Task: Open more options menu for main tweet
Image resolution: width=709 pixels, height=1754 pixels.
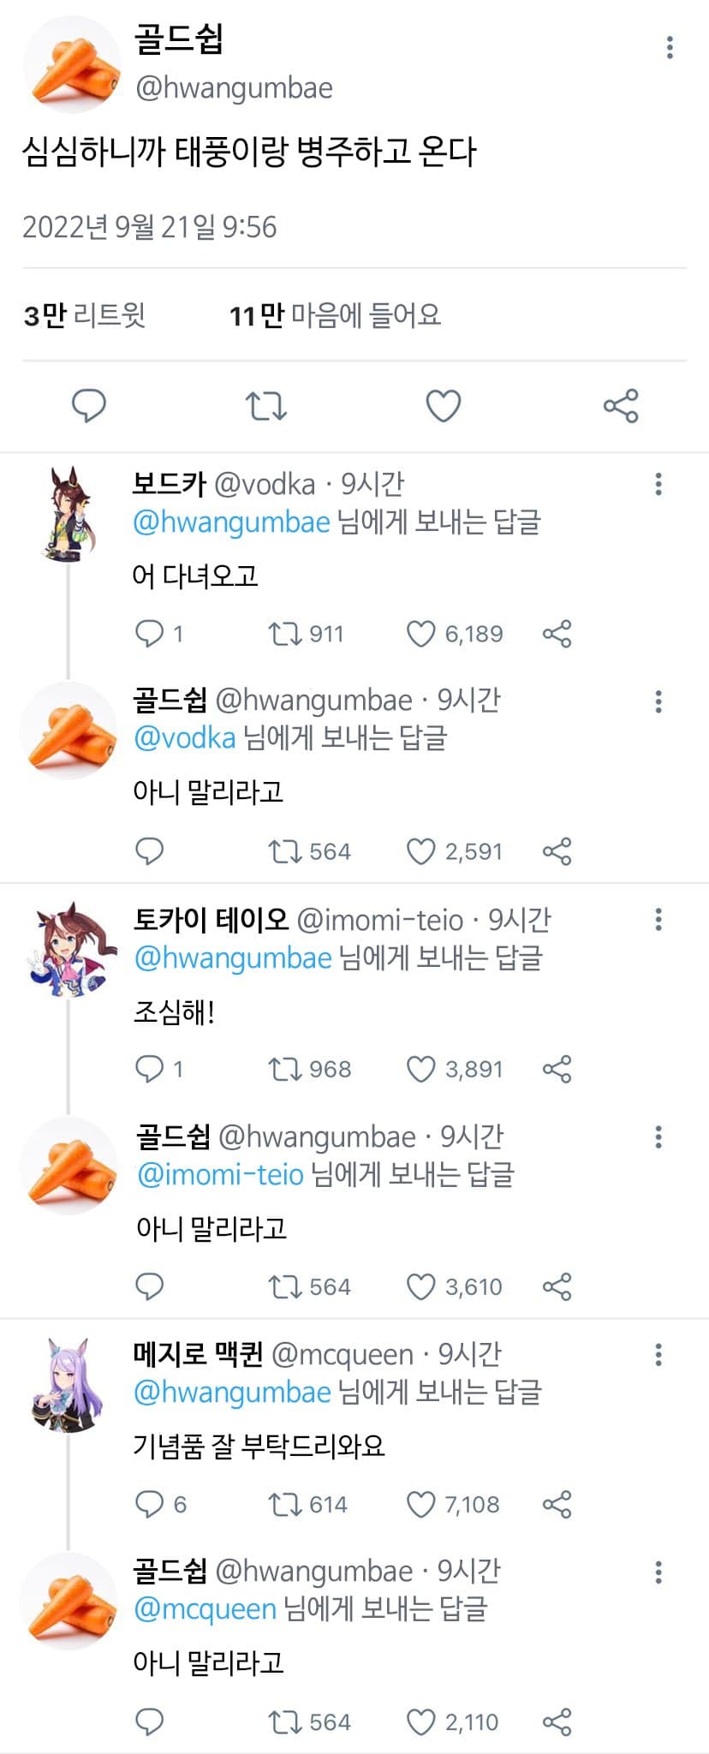Action: pyautogui.click(x=670, y=47)
